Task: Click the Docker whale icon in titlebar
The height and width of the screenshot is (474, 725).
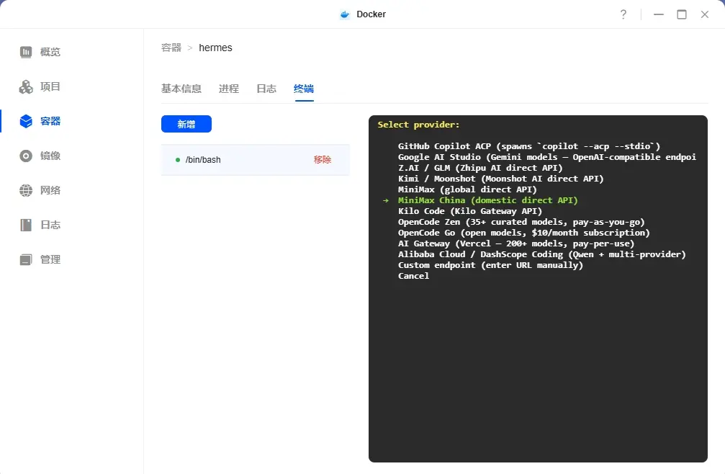Action: (x=344, y=14)
